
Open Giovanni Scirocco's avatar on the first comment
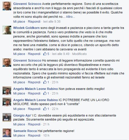[7, 6]
